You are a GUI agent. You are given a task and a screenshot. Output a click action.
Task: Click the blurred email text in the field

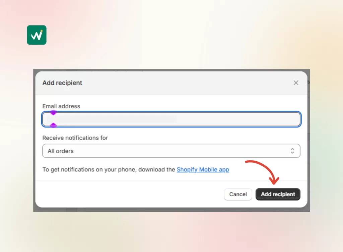coord(114,119)
